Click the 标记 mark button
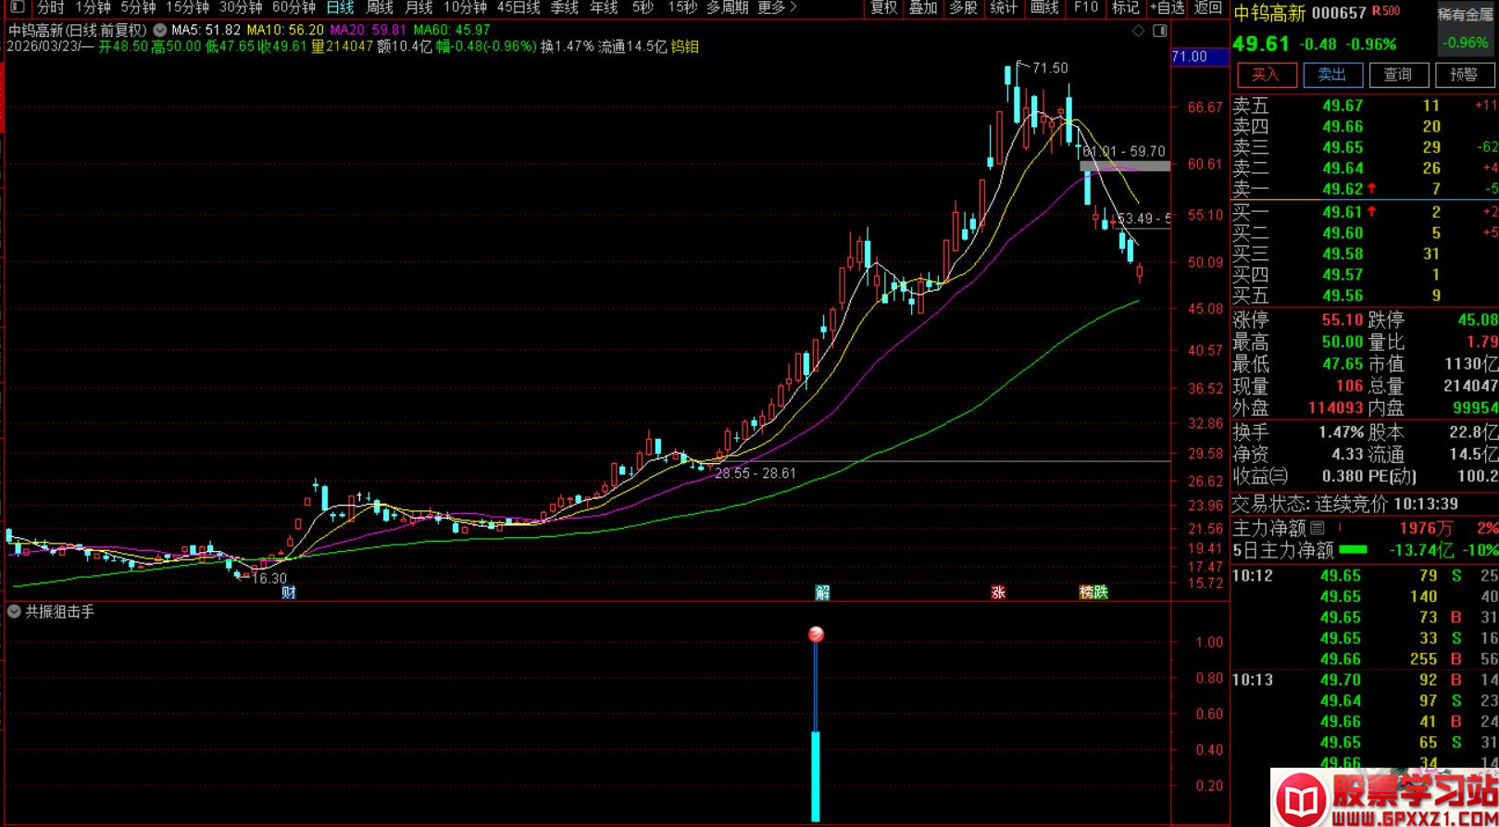Viewport: 1499px width, 827px height. (x=1125, y=7)
